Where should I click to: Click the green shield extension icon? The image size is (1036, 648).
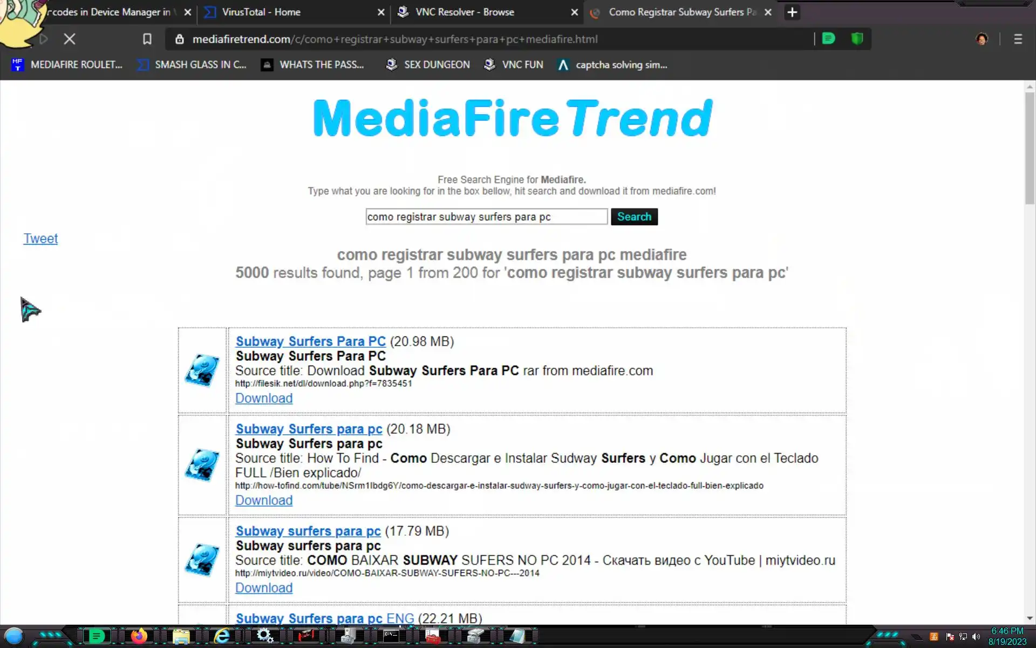pos(857,39)
